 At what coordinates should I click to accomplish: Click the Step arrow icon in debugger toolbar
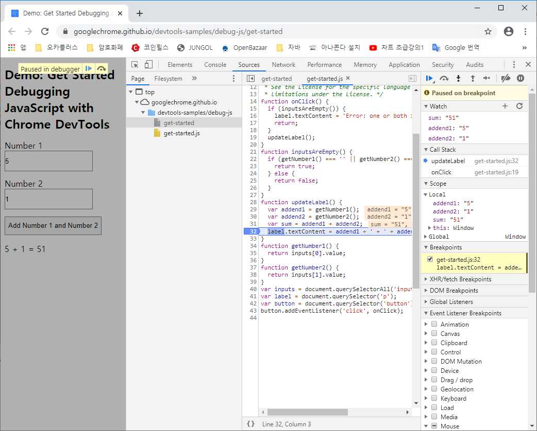[x=486, y=79]
